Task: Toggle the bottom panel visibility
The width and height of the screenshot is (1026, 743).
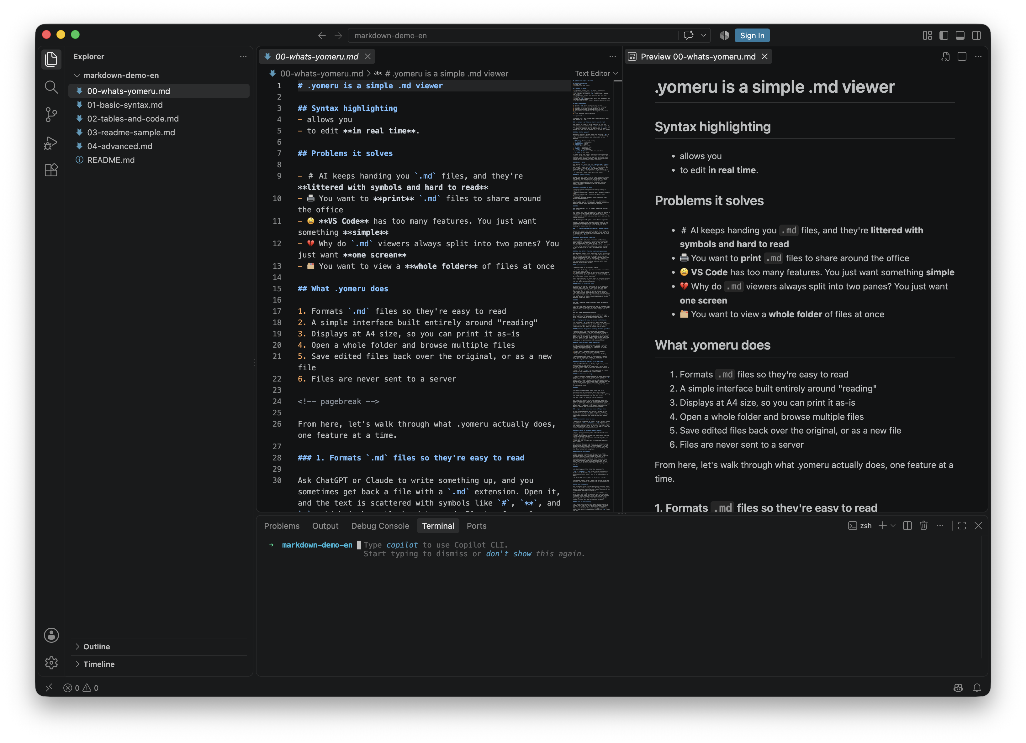Action: coord(960,35)
